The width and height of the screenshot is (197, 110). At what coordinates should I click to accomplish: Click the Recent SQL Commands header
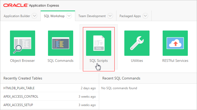(x=121, y=78)
